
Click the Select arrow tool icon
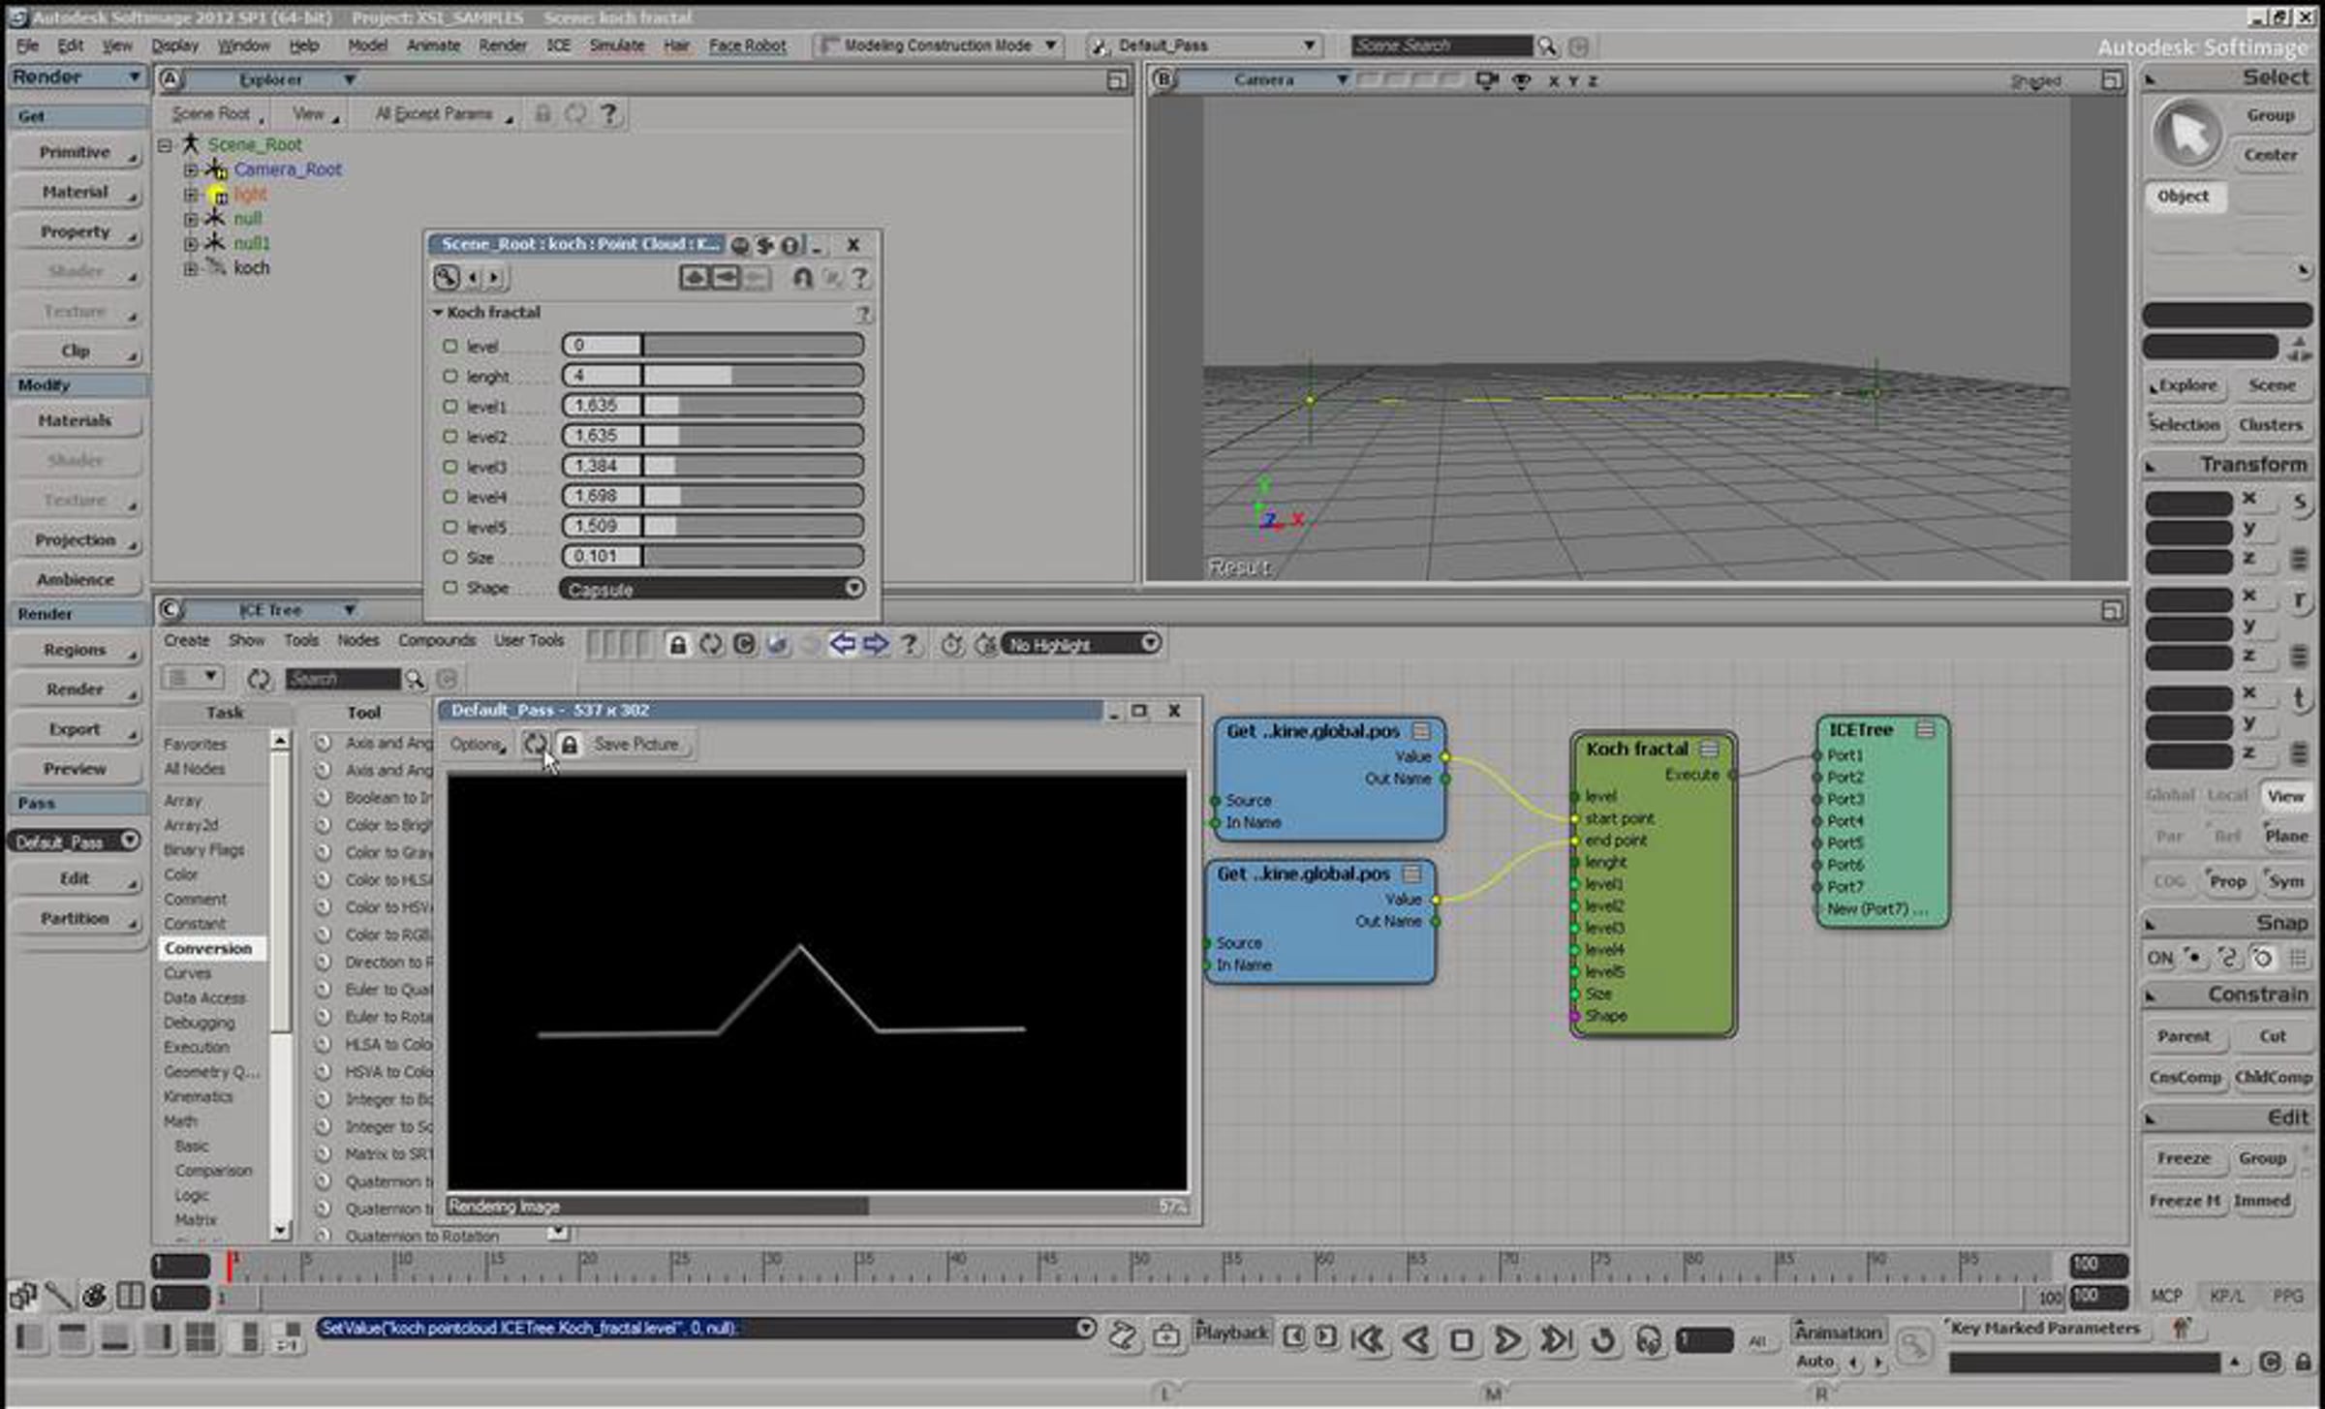tap(2186, 135)
